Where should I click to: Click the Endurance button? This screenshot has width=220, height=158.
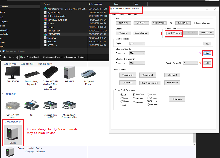177,99
